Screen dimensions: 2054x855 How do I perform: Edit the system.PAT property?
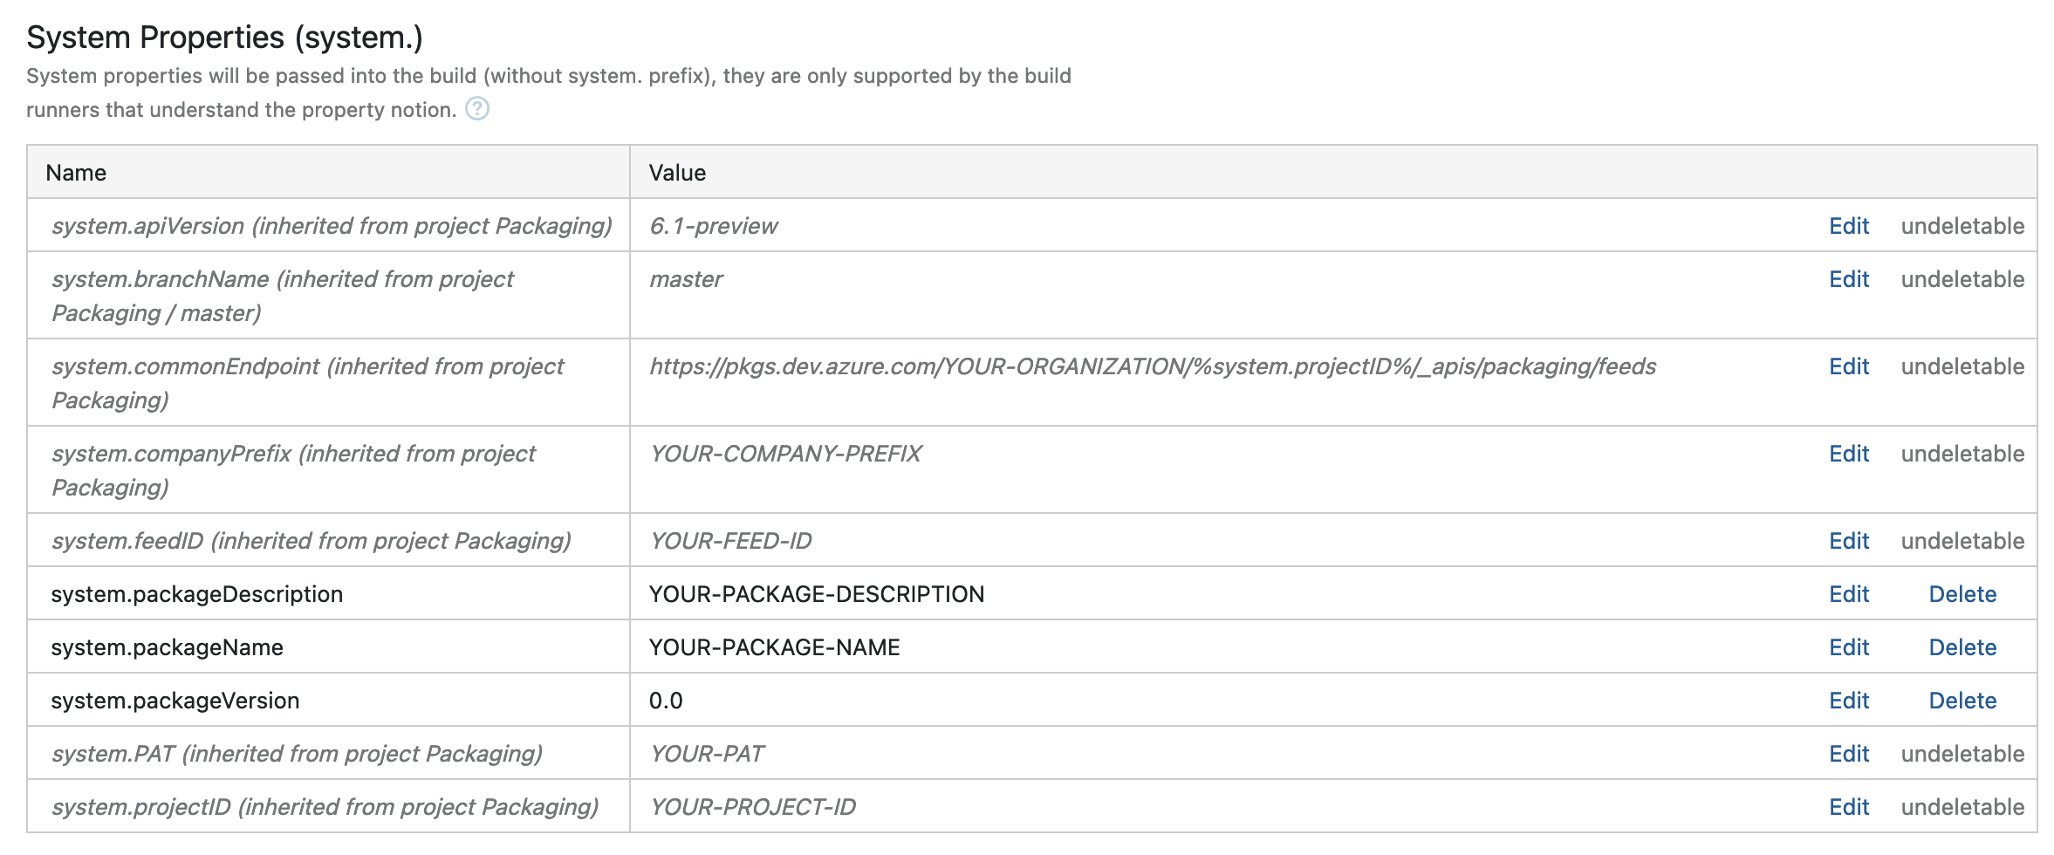point(1849,754)
